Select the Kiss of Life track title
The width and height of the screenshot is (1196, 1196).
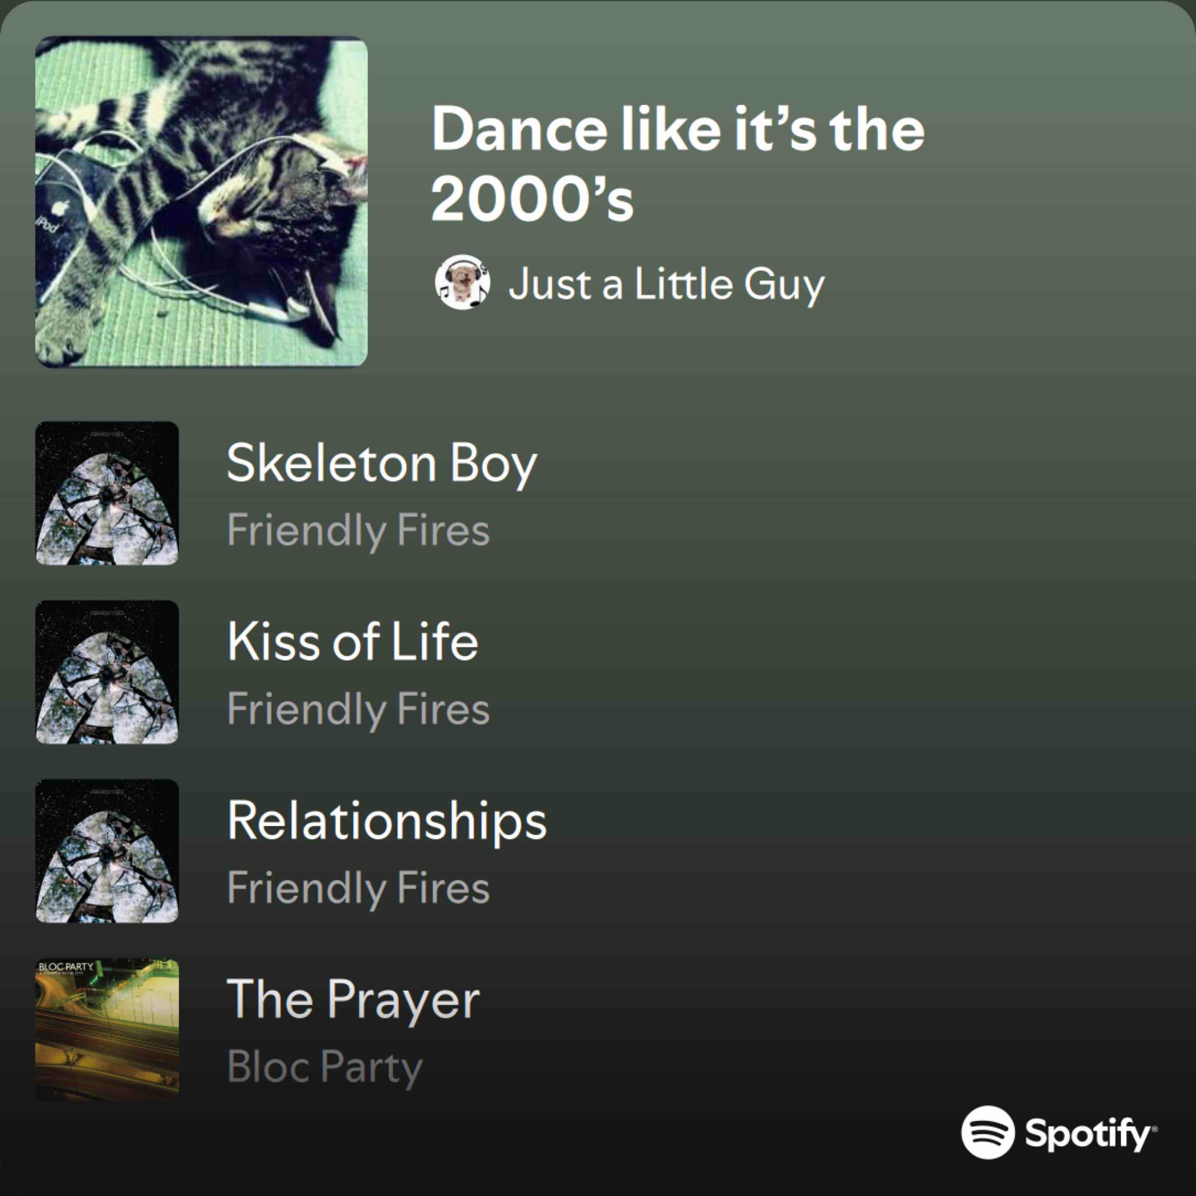click(352, 641)
